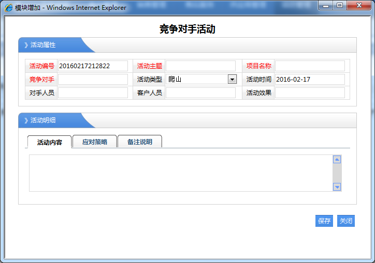Click the 活动属性 section chevron icon
This screenshot has width=375, height=263.
pos(26,45)
